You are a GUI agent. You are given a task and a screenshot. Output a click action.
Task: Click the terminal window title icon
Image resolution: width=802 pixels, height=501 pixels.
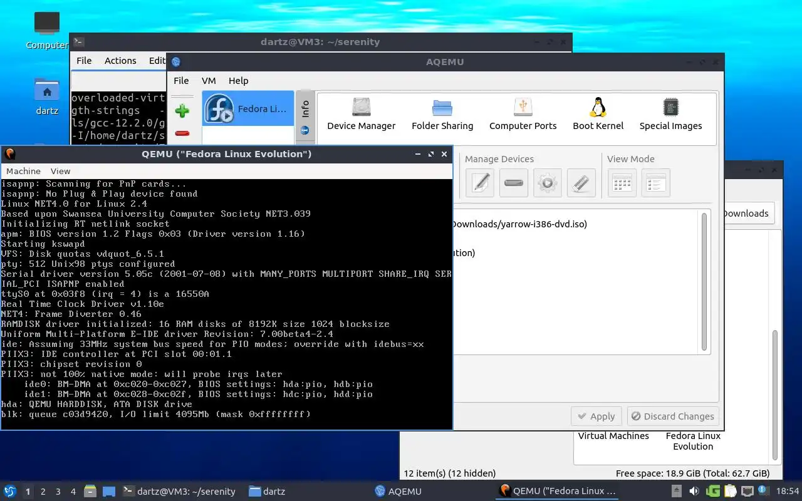click(x=78, y=42)
